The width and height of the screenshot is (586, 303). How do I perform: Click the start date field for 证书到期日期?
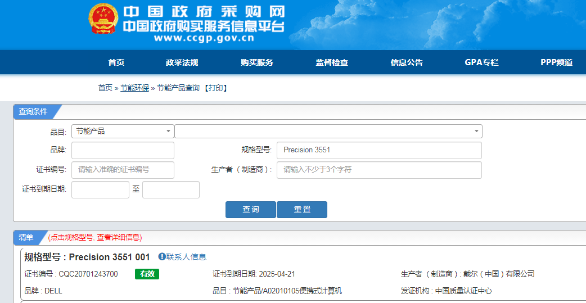100,190
